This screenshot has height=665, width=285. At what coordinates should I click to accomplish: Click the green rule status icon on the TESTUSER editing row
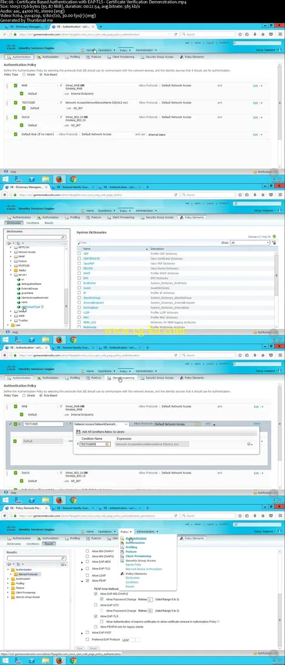15,423
